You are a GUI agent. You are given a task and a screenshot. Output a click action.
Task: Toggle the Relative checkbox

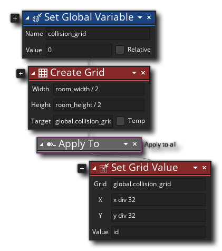tap(120, 50)
